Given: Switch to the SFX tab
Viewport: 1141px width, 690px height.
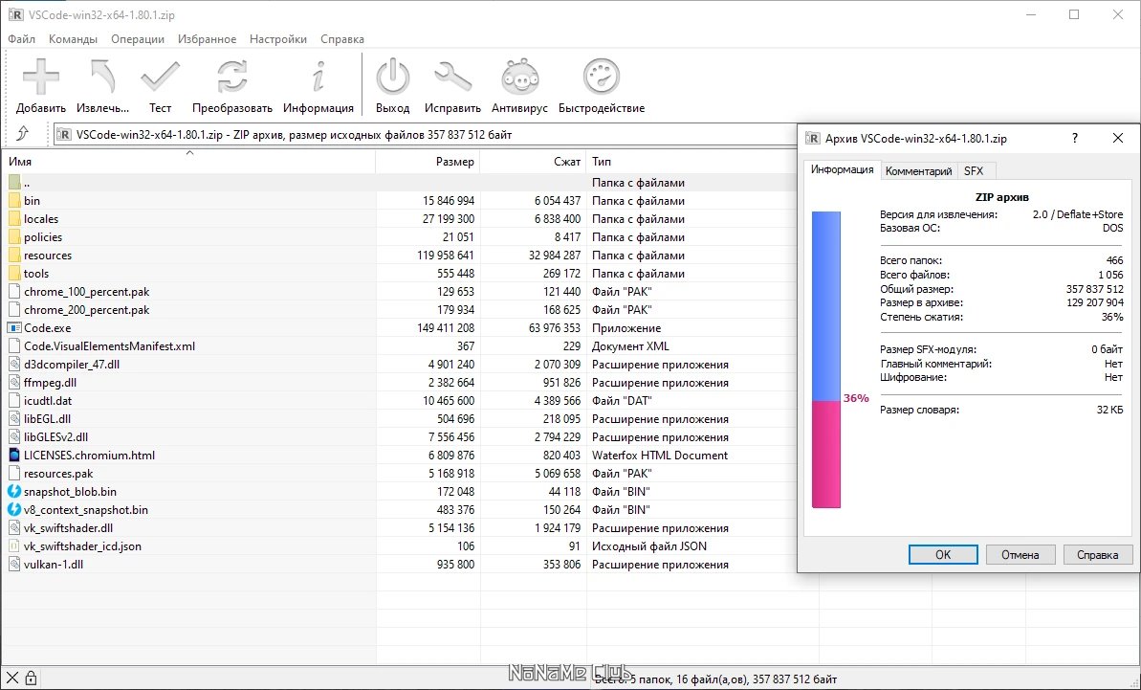Looking at the screenshot, I should pos(974,171).
